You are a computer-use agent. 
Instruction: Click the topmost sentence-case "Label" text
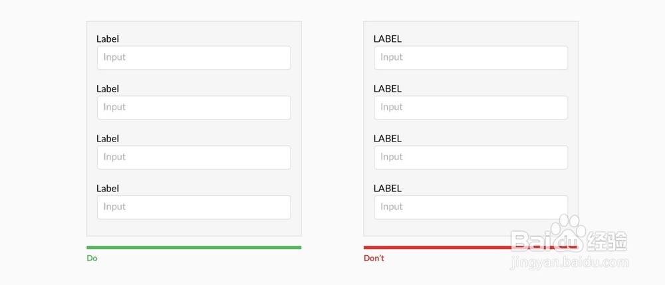tap(108, 39)
